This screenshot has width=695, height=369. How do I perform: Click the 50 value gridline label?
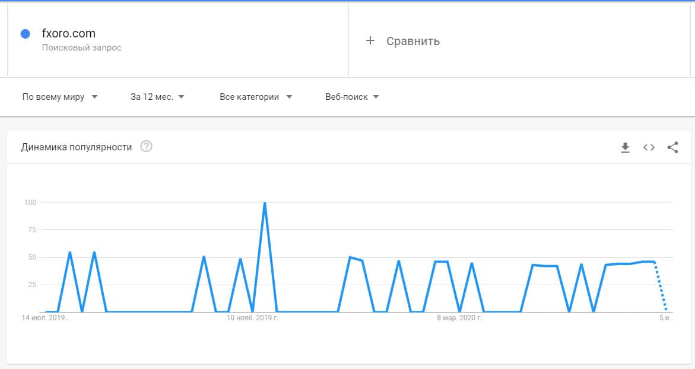pos(30,257)
